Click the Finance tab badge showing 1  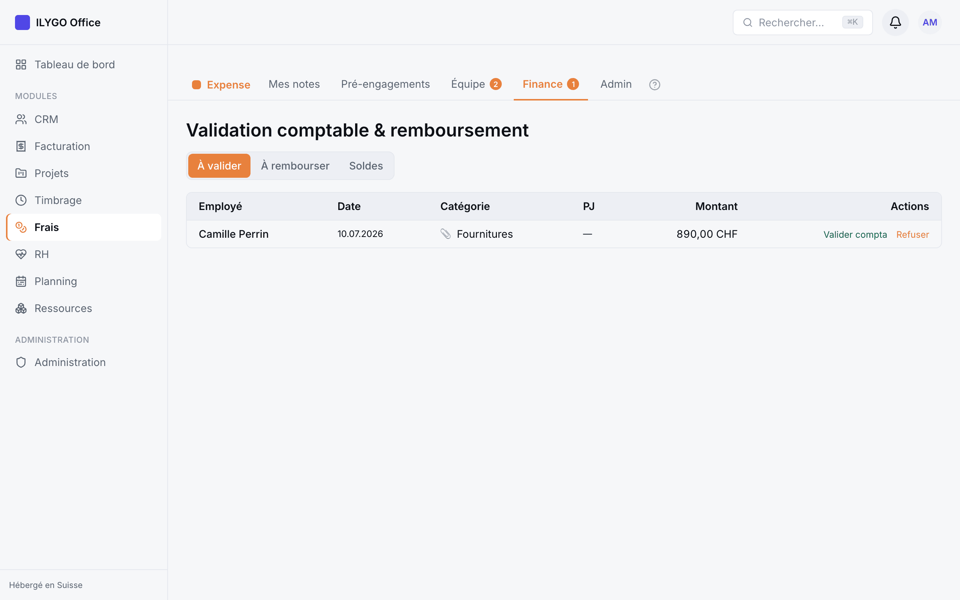[573, 84]
